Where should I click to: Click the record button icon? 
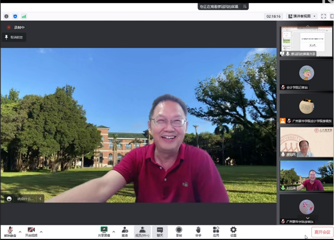pos(179,230)
